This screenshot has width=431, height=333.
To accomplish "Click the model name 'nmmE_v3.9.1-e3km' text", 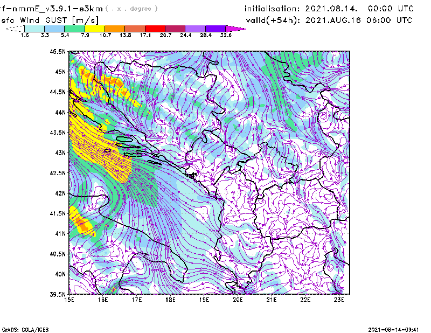I will click(58, 9).
